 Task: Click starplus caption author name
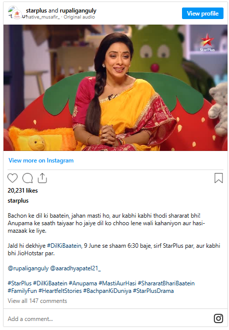point(18,201)
